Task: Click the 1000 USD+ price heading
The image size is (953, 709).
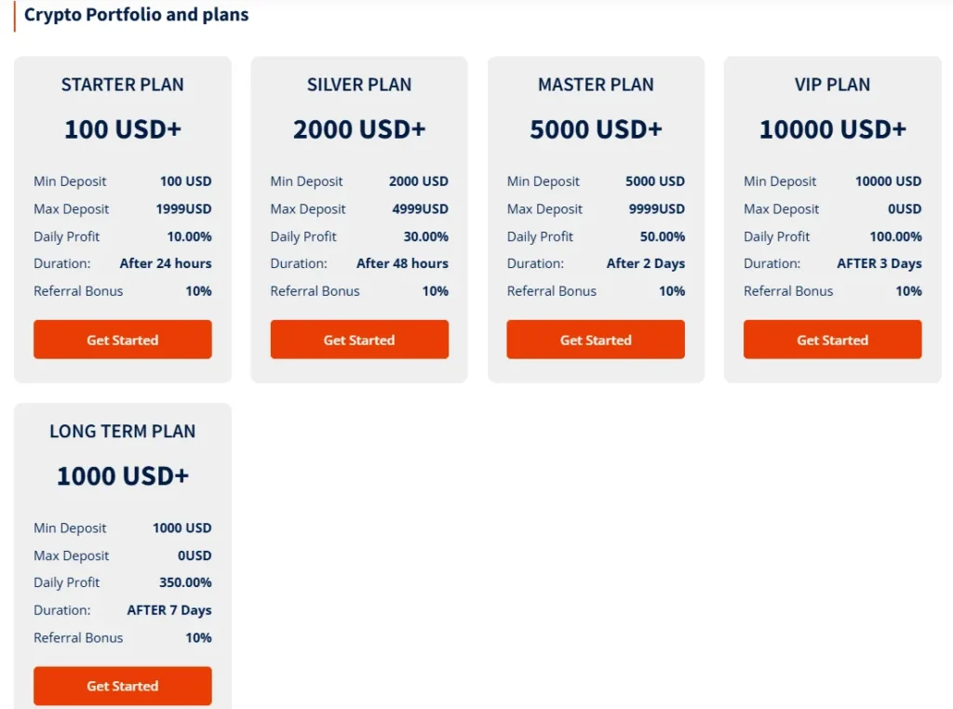Action: tap(123, 476)
